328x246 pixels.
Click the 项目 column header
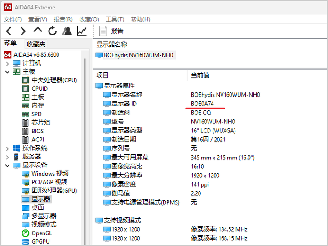coord(102,75)
